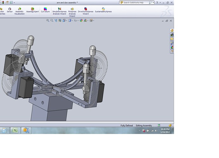This screenshot has width=219, height=158.
Task: Click 'Editing Assembly' status text
Action: pyautogui.click(x=144, y=125)
